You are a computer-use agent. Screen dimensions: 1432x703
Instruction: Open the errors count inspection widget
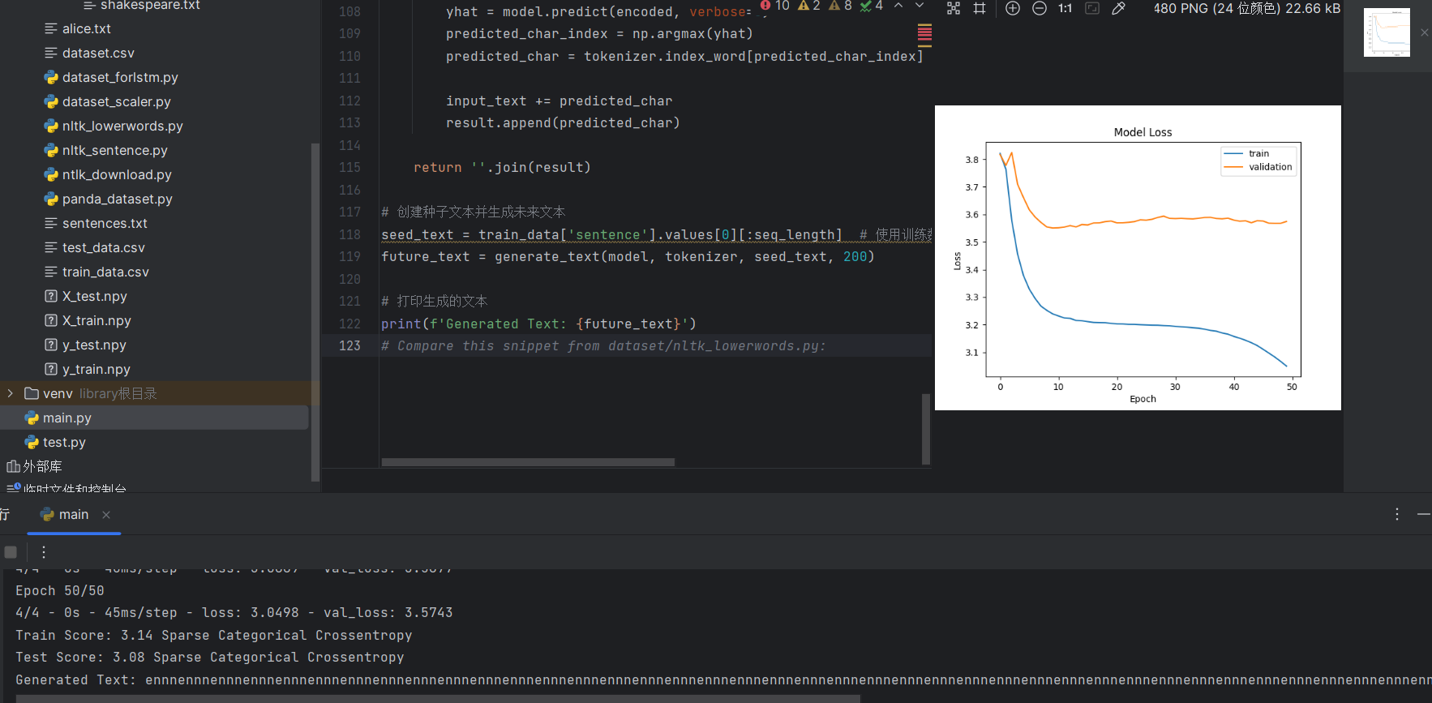tap(775, 6)
